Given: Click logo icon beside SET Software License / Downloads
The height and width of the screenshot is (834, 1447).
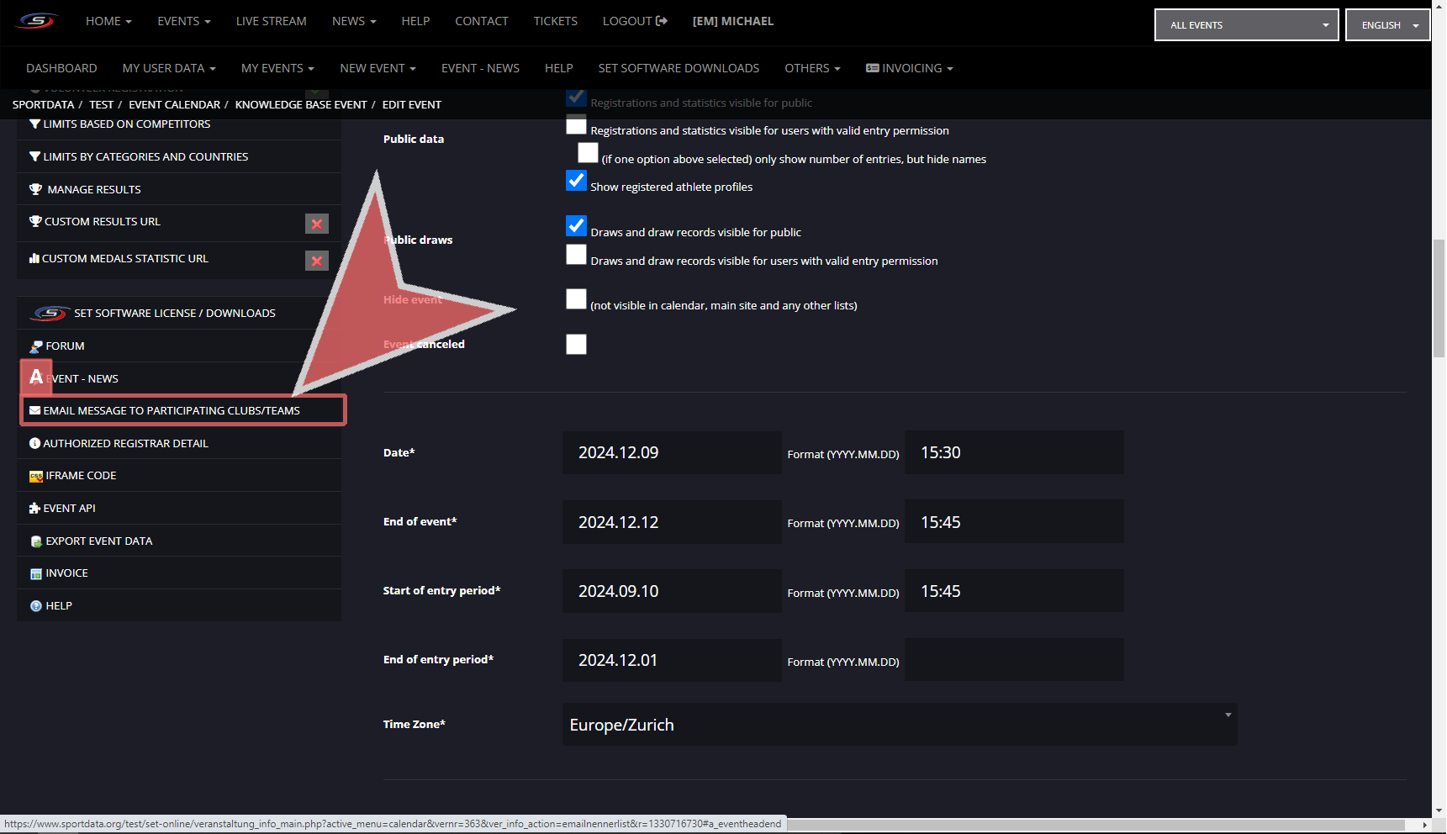Looking at the screenshot, I should pyautogui.click(x=50, y=313).
